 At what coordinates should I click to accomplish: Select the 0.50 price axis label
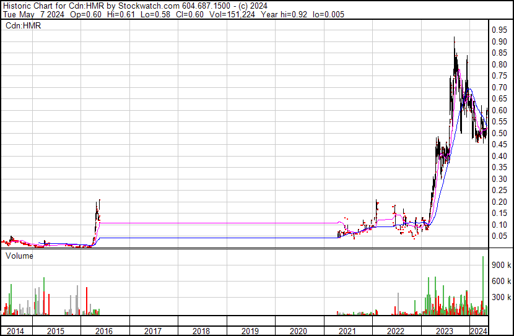[x=499, y=133]
